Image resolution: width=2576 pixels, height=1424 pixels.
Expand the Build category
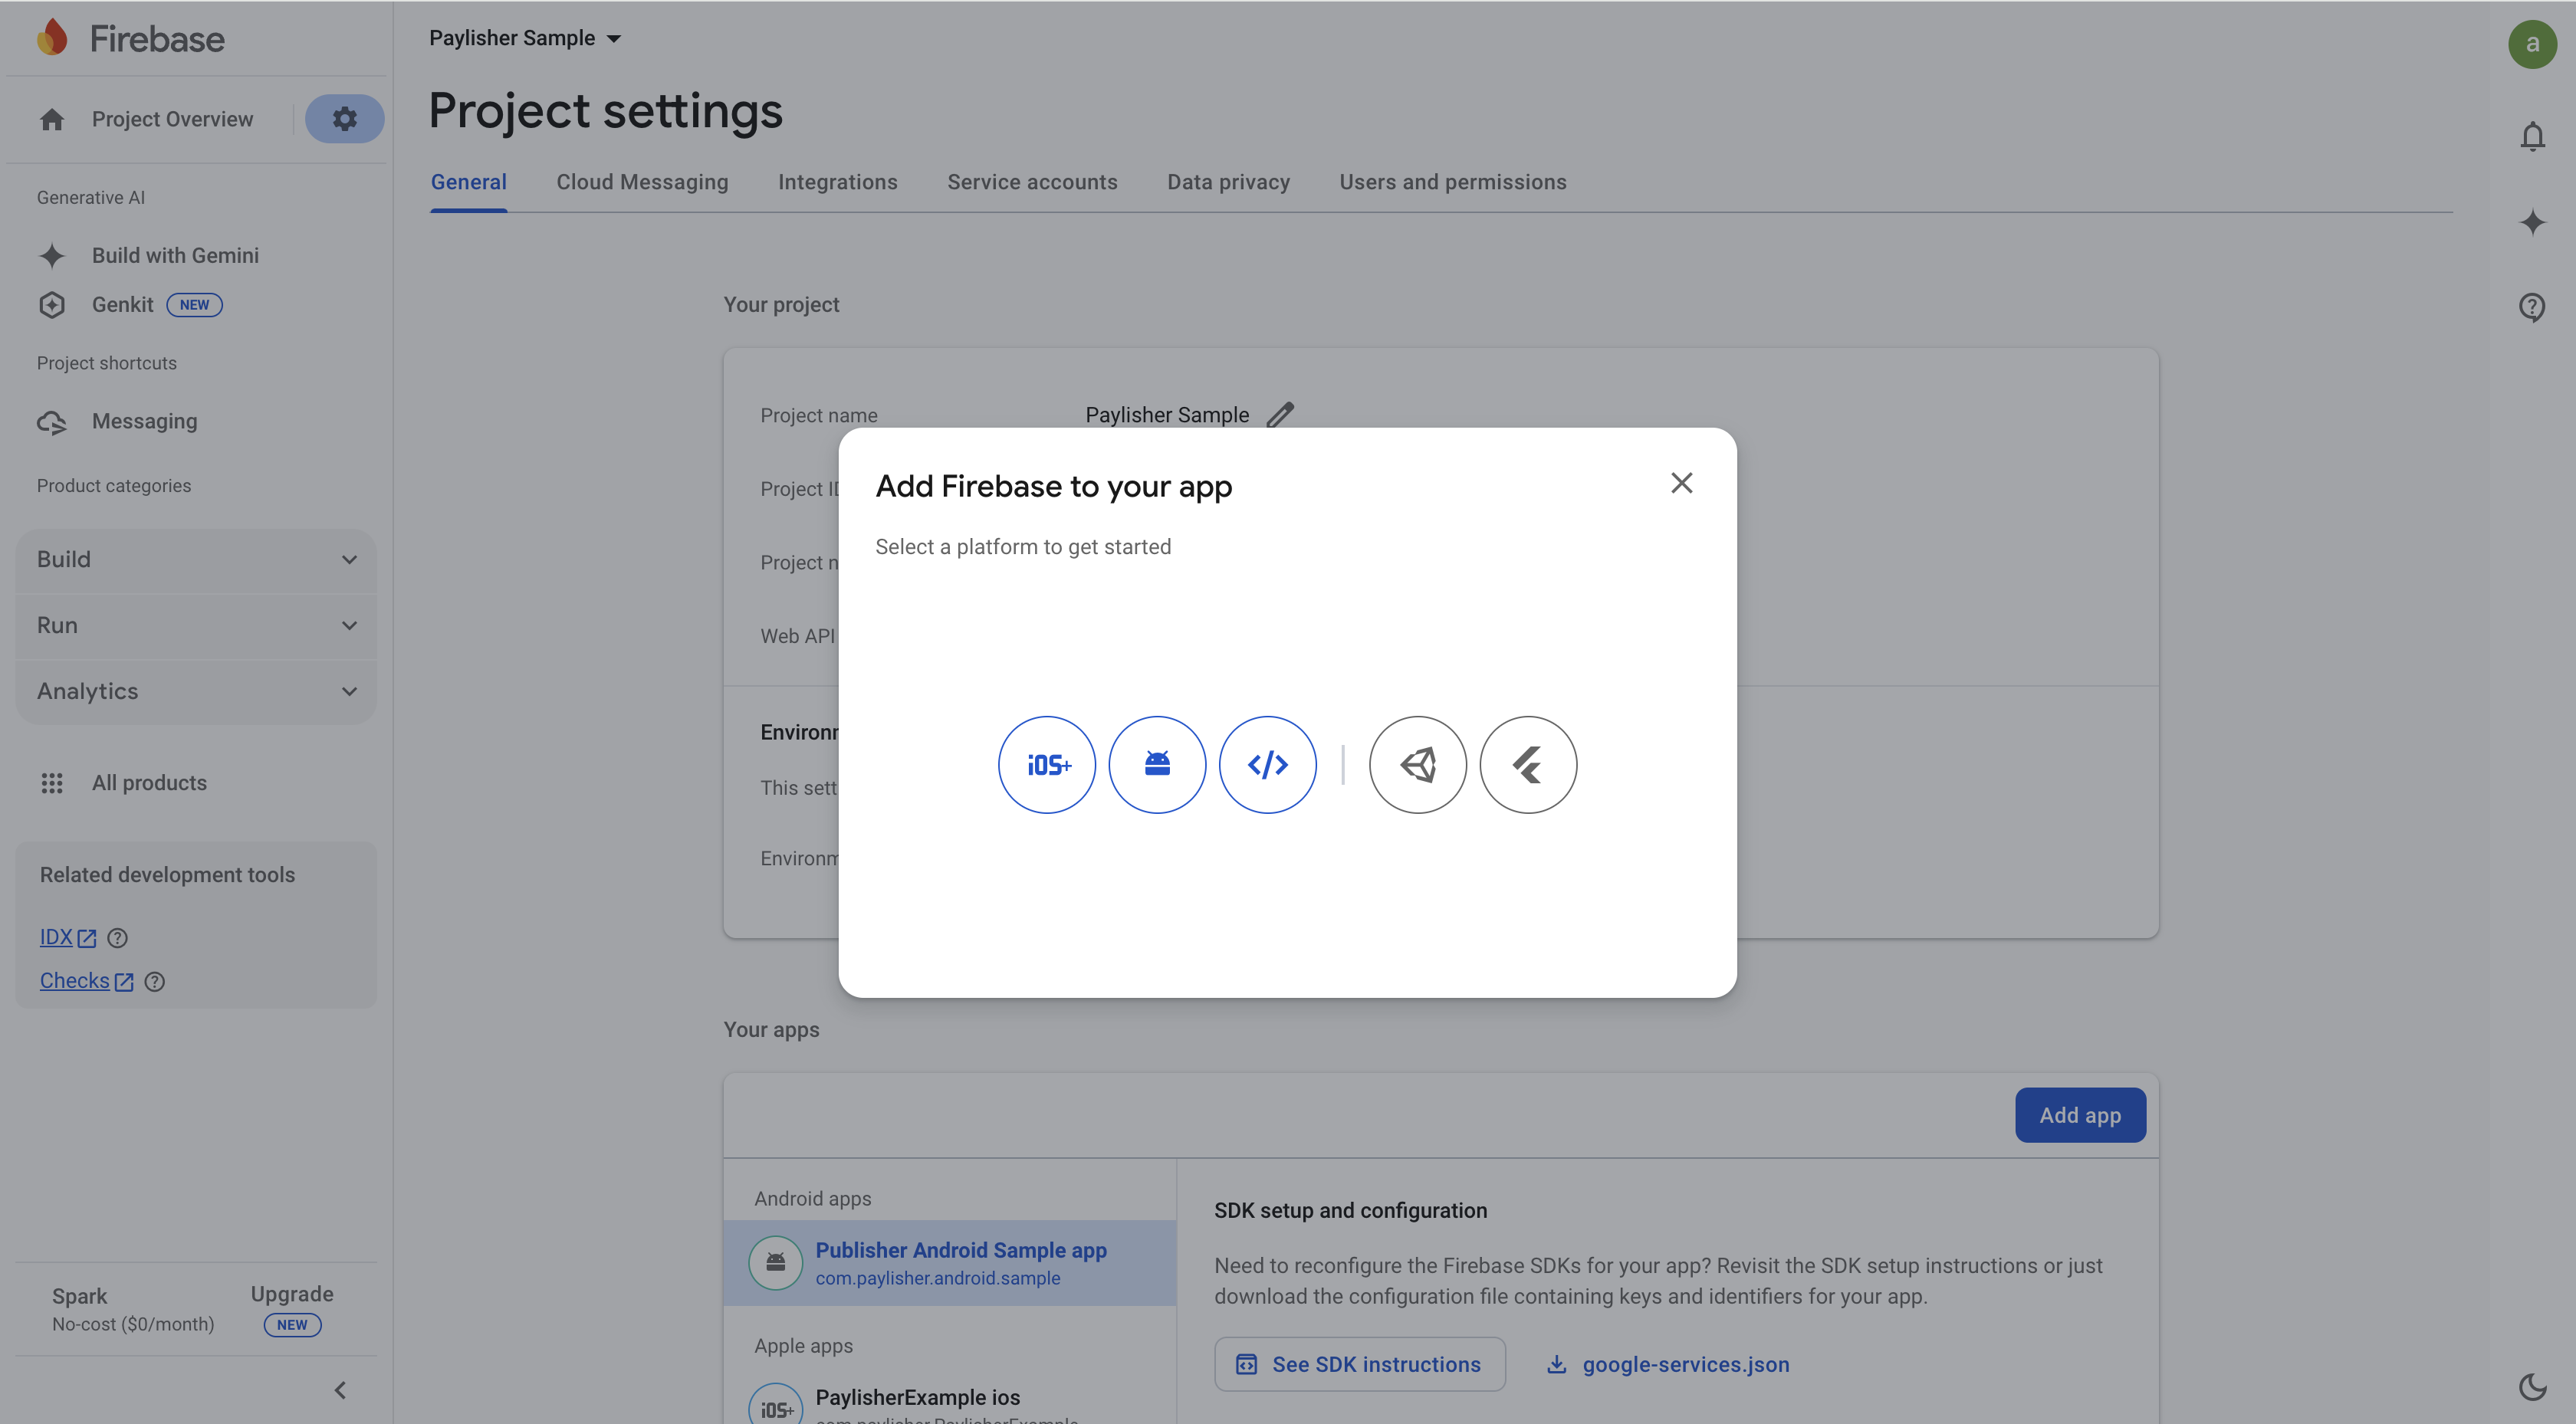[197, 559]
